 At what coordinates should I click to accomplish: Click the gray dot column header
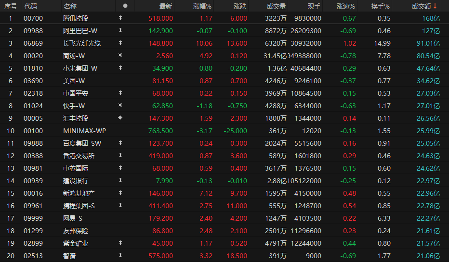pos(125,6)
